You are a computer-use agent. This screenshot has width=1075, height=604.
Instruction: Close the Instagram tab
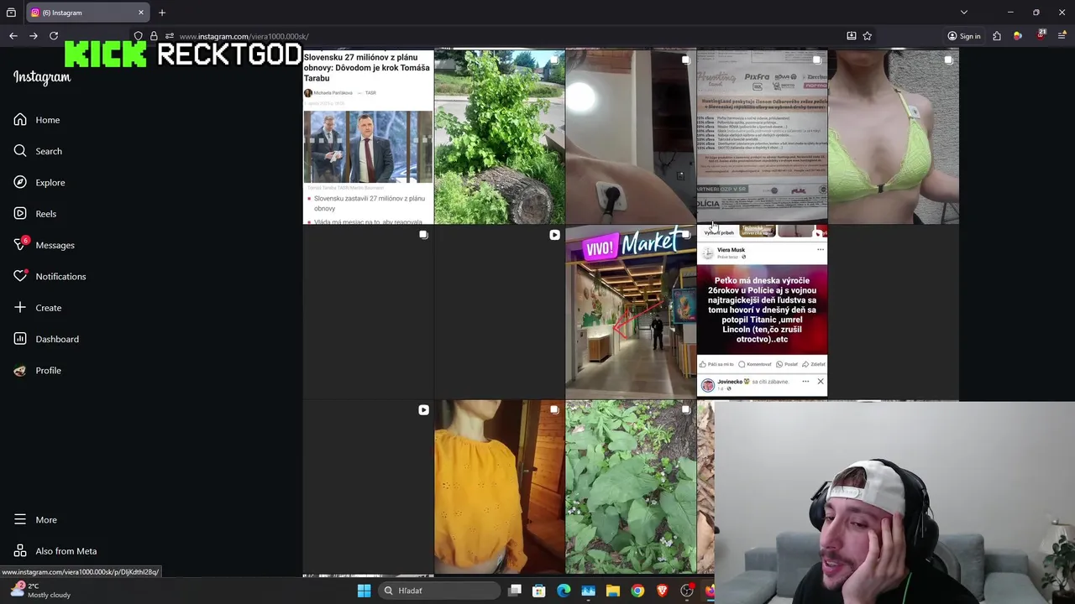[141, 13]
